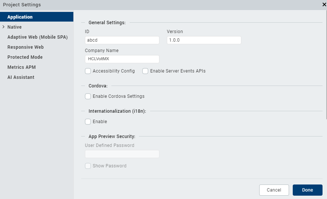327x199 pixels.
Task: Switch to Responsive Web settings
Action: click(x=26, y=47)
